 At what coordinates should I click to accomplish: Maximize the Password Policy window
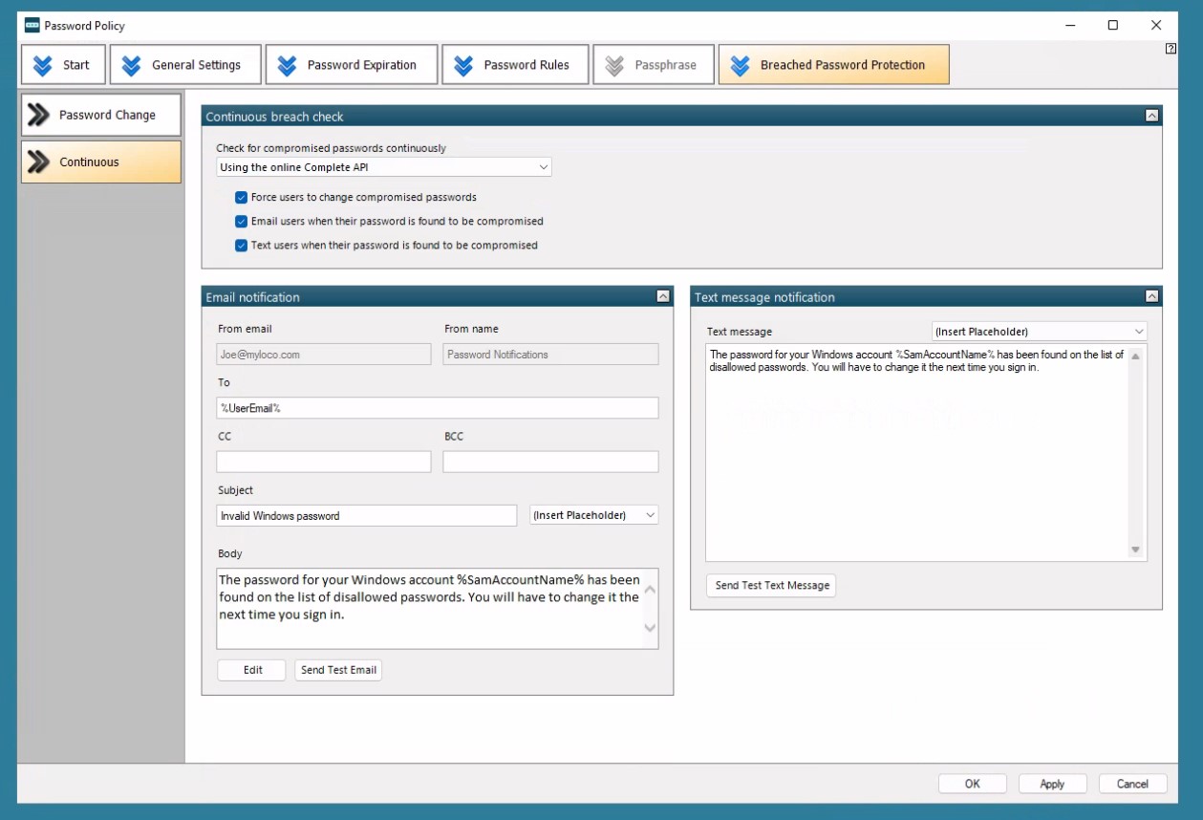coord(1113,25)
